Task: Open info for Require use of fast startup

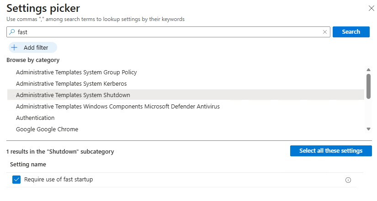Action: 348,180
